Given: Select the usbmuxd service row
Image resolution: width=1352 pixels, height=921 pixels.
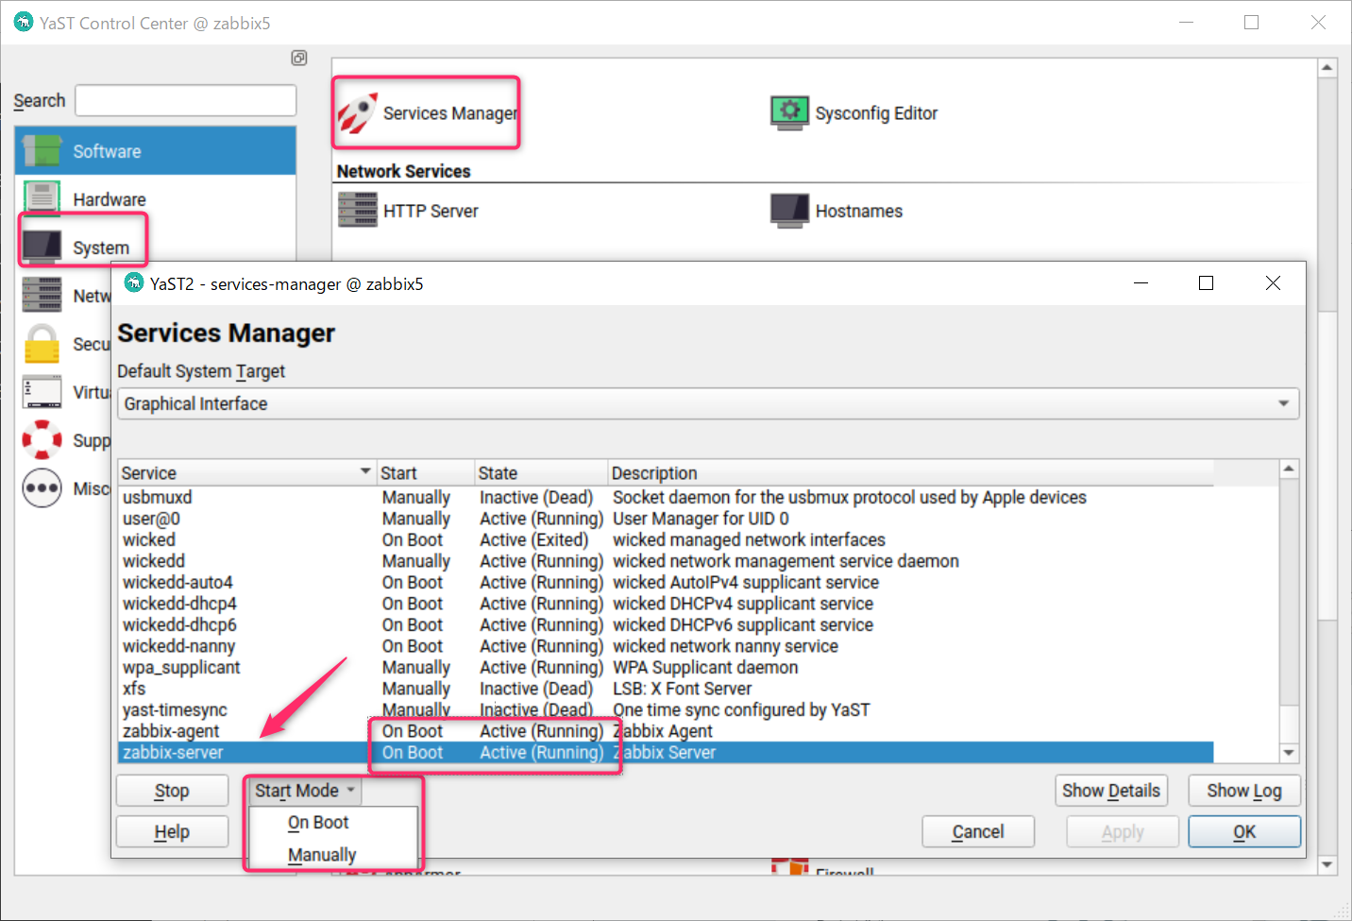Looking at the screenshot, I should 666,497.
